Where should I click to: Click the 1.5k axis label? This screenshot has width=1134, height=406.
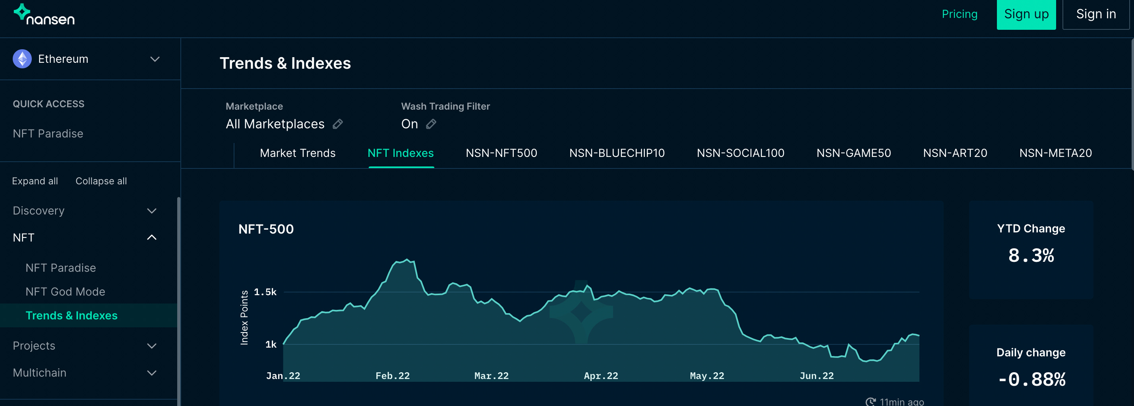click(x=265, y=292)
